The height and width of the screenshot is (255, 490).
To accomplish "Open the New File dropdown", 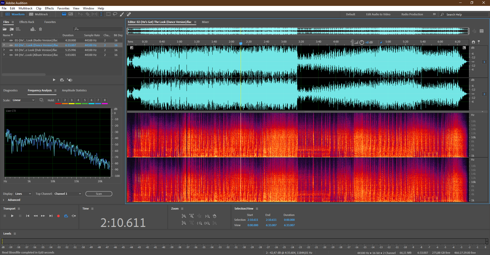I will tap(18, 29).
